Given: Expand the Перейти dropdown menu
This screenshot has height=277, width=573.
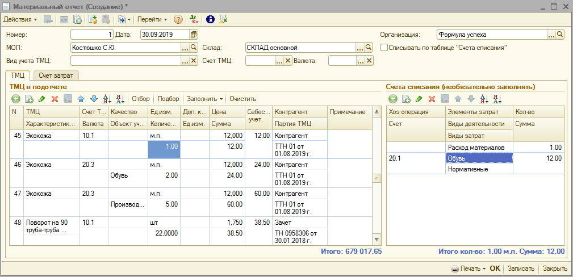Looking at the screenshot, I should (x=152, y=19).
